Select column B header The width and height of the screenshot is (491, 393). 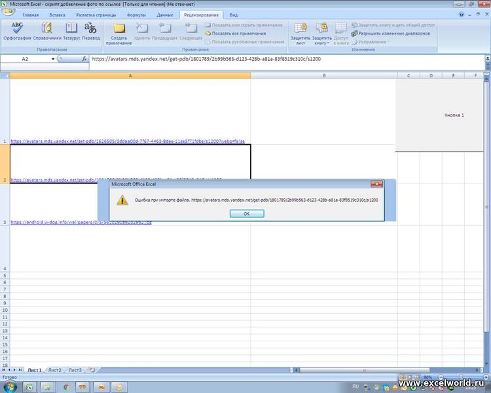tap(324, 75)
